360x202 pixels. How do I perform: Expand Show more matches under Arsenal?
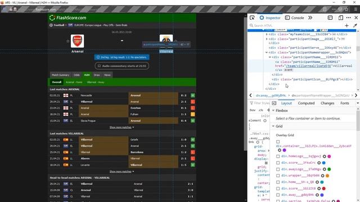coord(121,127)
